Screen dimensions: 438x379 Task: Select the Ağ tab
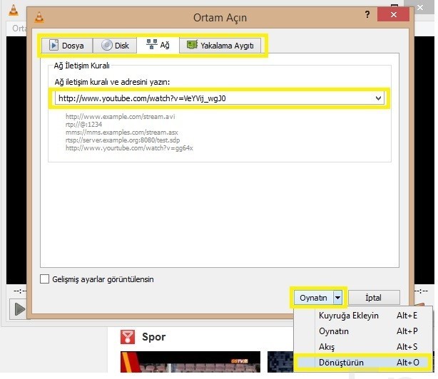click(x=158, y=45)
